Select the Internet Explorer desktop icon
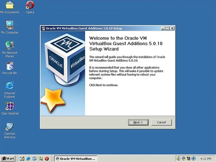This screenshot has width=216, height=162. 10,90
